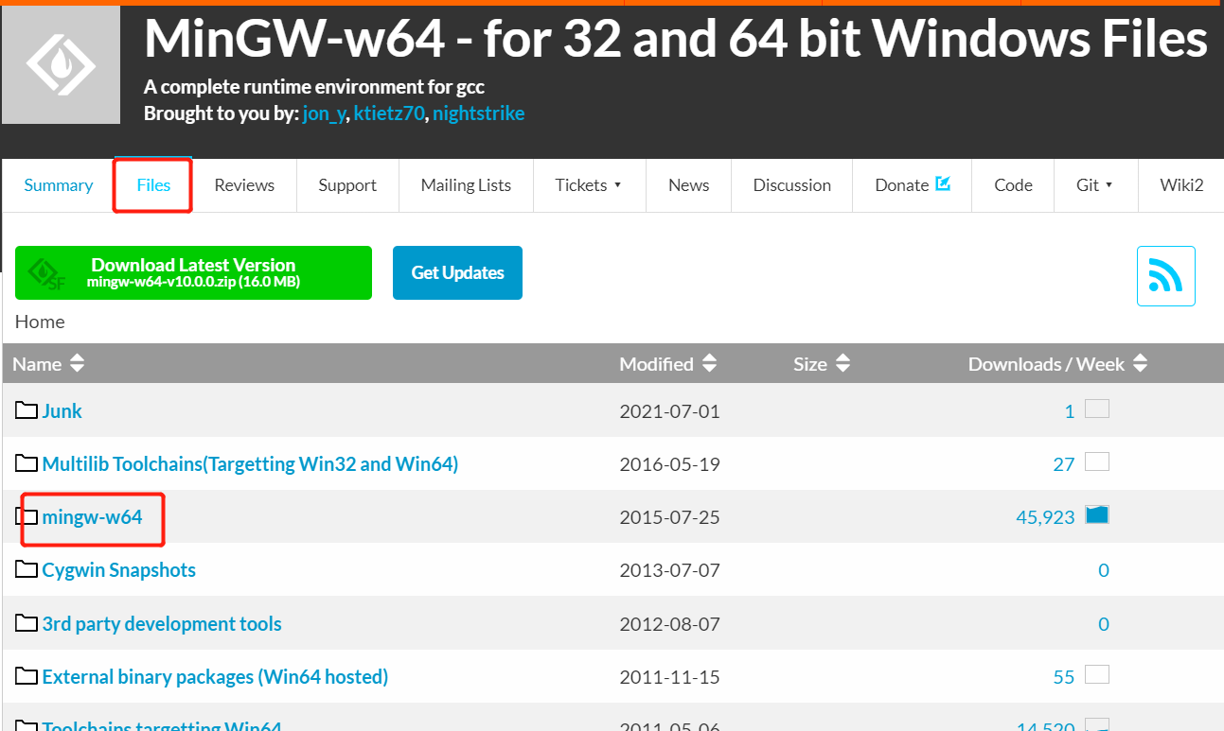
Task: Open the Wiki2 tab
Action: pyautogui.click(x=1181, y=185)
